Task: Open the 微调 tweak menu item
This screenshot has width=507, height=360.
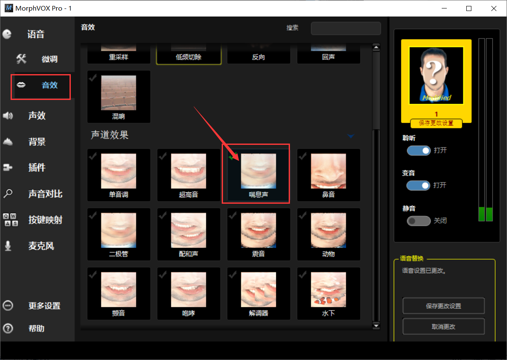Action: (x=50, y=59)
